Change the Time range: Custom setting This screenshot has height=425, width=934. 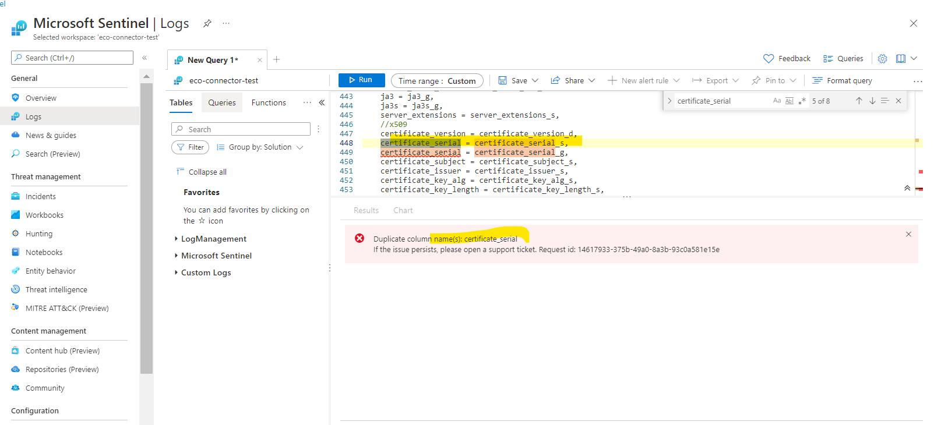tap(437, 81)
